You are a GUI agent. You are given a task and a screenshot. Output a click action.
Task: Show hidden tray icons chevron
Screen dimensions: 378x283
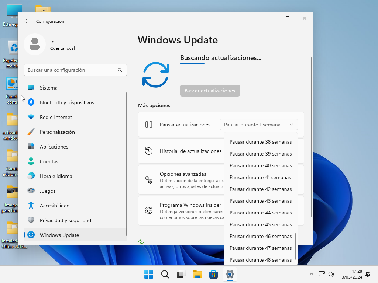(312, 274)
